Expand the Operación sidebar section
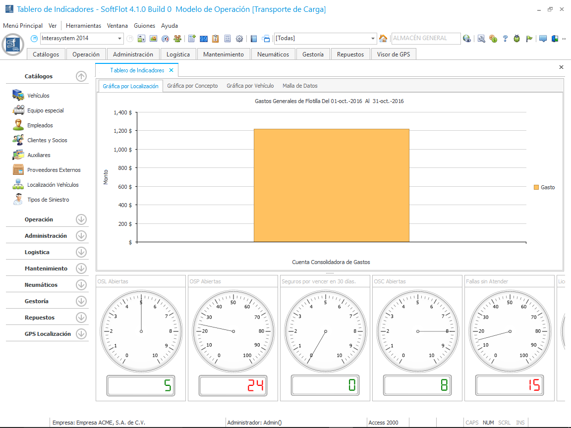 81,219
